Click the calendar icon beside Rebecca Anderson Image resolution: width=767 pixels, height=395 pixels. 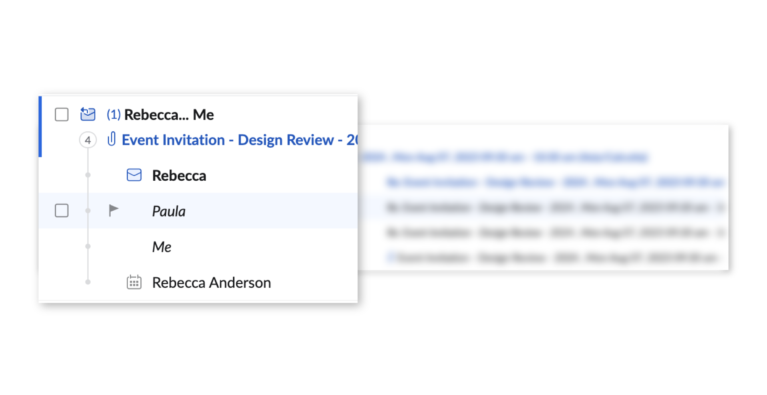coord(134,282)
